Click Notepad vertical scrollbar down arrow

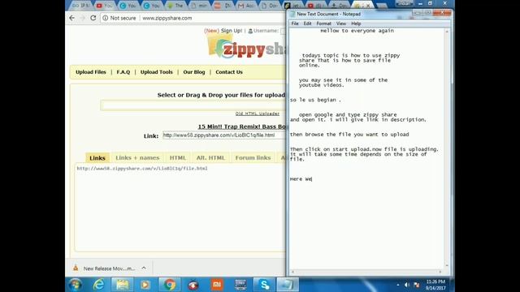pyautogui.click(x=447, y=265)
